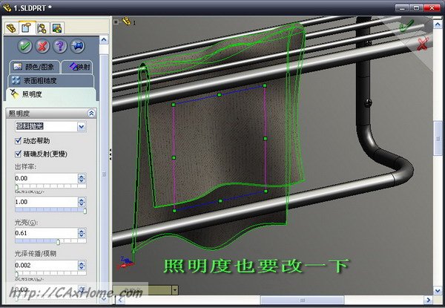The height and width of the screenshot is (308, 445).
Task: Collapse the 照明度 section header
Action: (x=91, y=114)
